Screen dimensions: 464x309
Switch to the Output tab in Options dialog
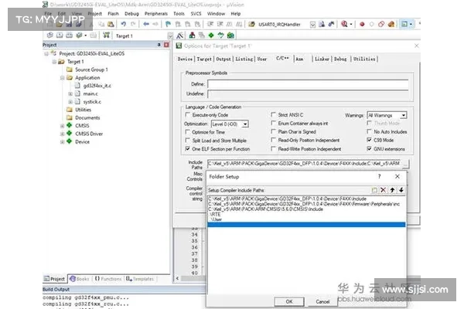coord(223,59)
